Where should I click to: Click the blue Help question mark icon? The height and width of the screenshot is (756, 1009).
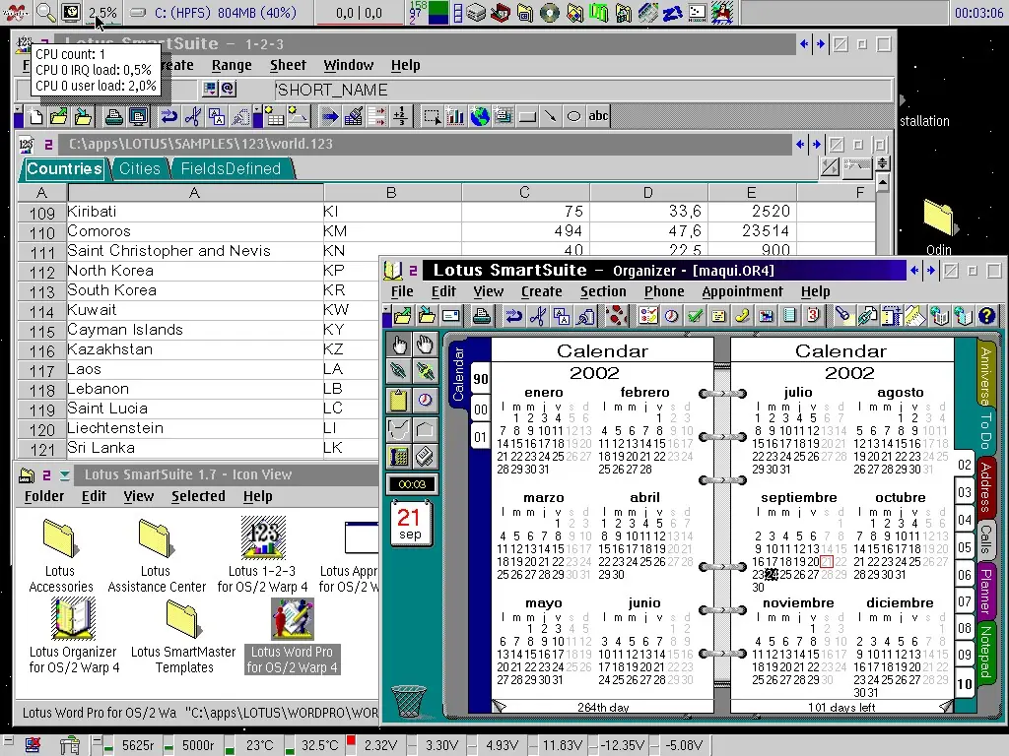pyautogui.click(x=986, y=316)
